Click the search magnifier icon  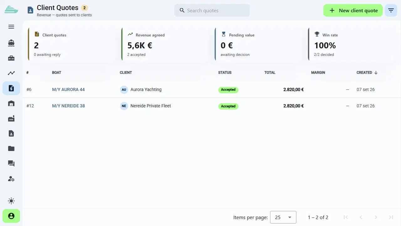(182, 10)
